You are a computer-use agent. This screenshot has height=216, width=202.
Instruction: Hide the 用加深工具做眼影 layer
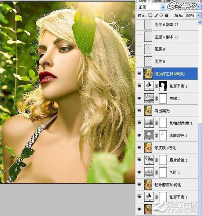click(x=139, y=73)
